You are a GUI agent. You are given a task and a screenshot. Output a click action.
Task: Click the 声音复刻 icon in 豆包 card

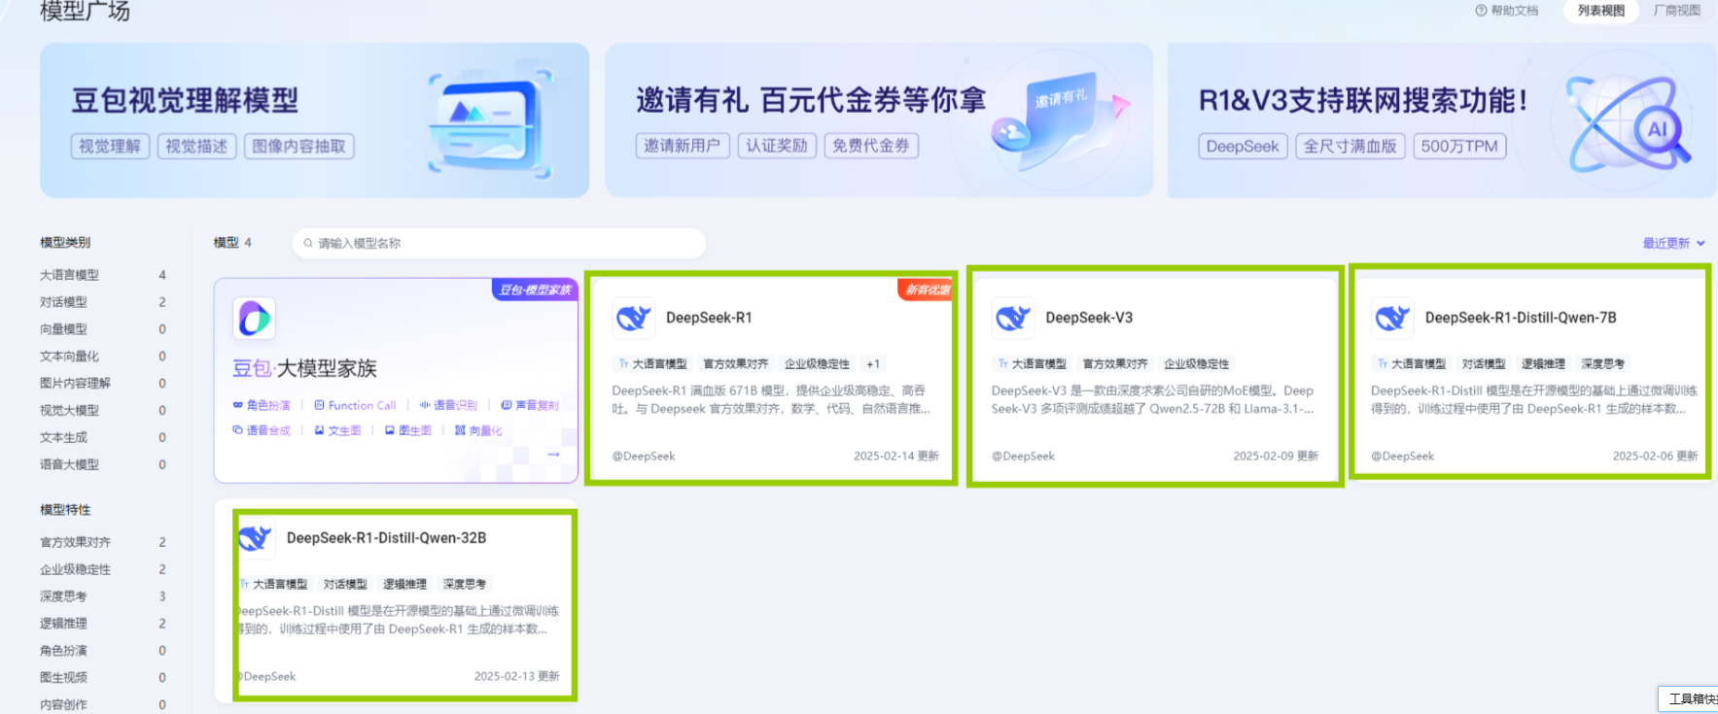tap(506, 405)
